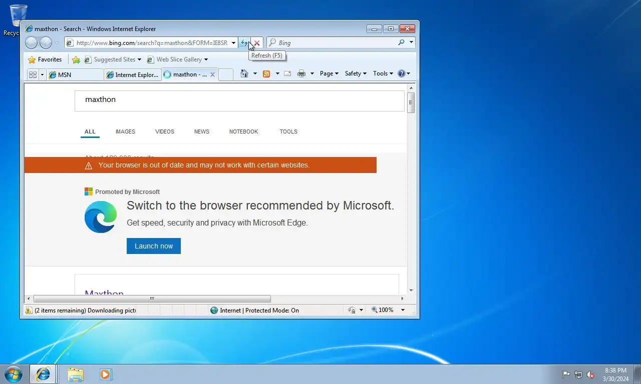Launch Windows Media Player from taskbar
641x384 pixels.
[106, 374]
